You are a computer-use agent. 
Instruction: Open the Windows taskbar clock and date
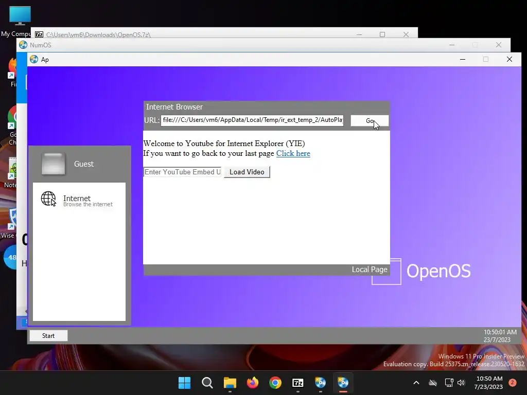489,383
